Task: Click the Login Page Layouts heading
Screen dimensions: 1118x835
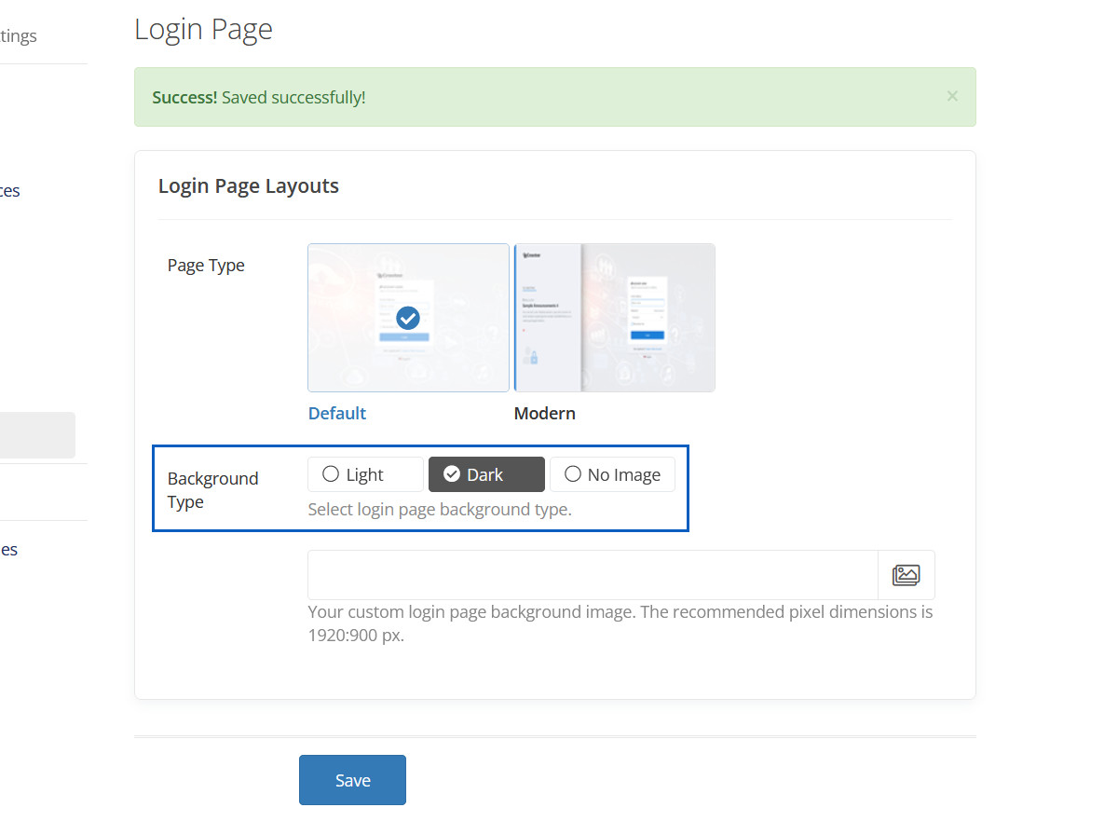Action: 249,186
